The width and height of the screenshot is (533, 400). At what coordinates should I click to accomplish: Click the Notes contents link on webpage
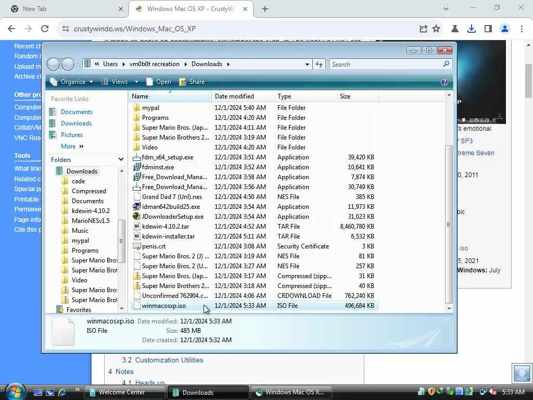point(124,371)
